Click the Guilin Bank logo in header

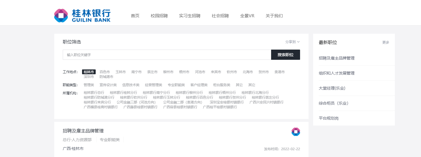82,16
